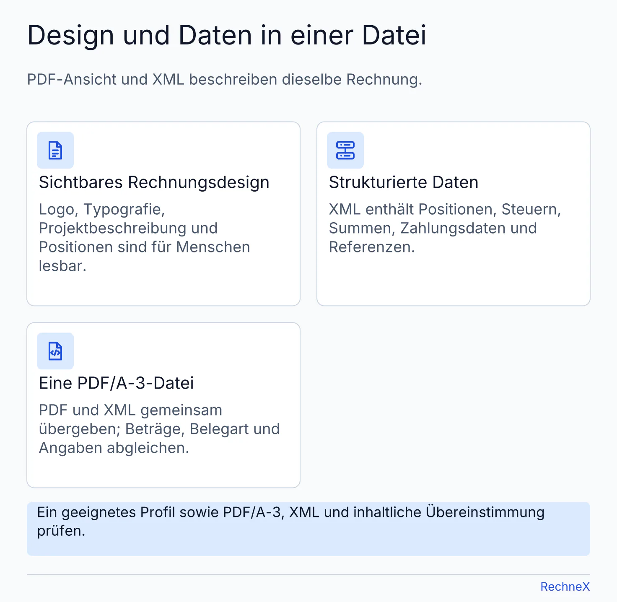This screenshot has height=602, width=617.
Task: Click text starting 'Logo, Typografie, Projektbeschreibung'
Action: [x=145, y=238]
